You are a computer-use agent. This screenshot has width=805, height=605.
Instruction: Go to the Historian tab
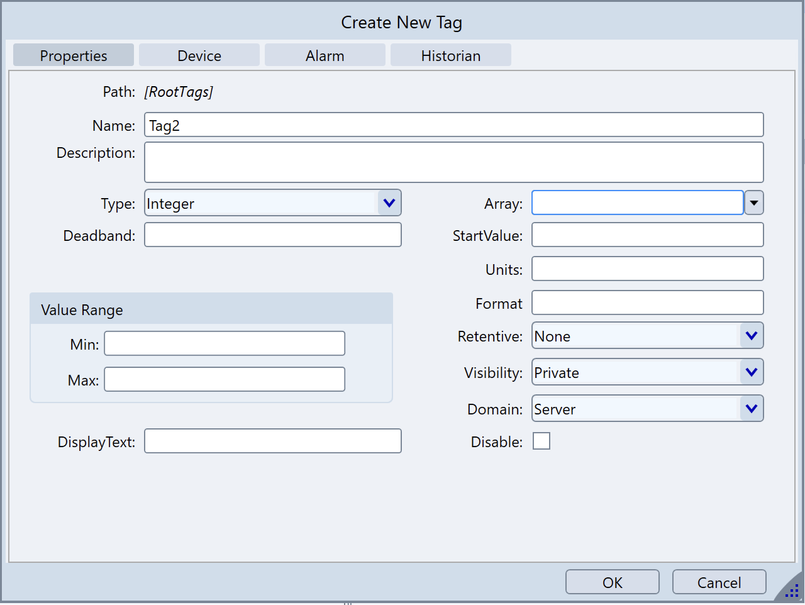click(x=450, y=55)
